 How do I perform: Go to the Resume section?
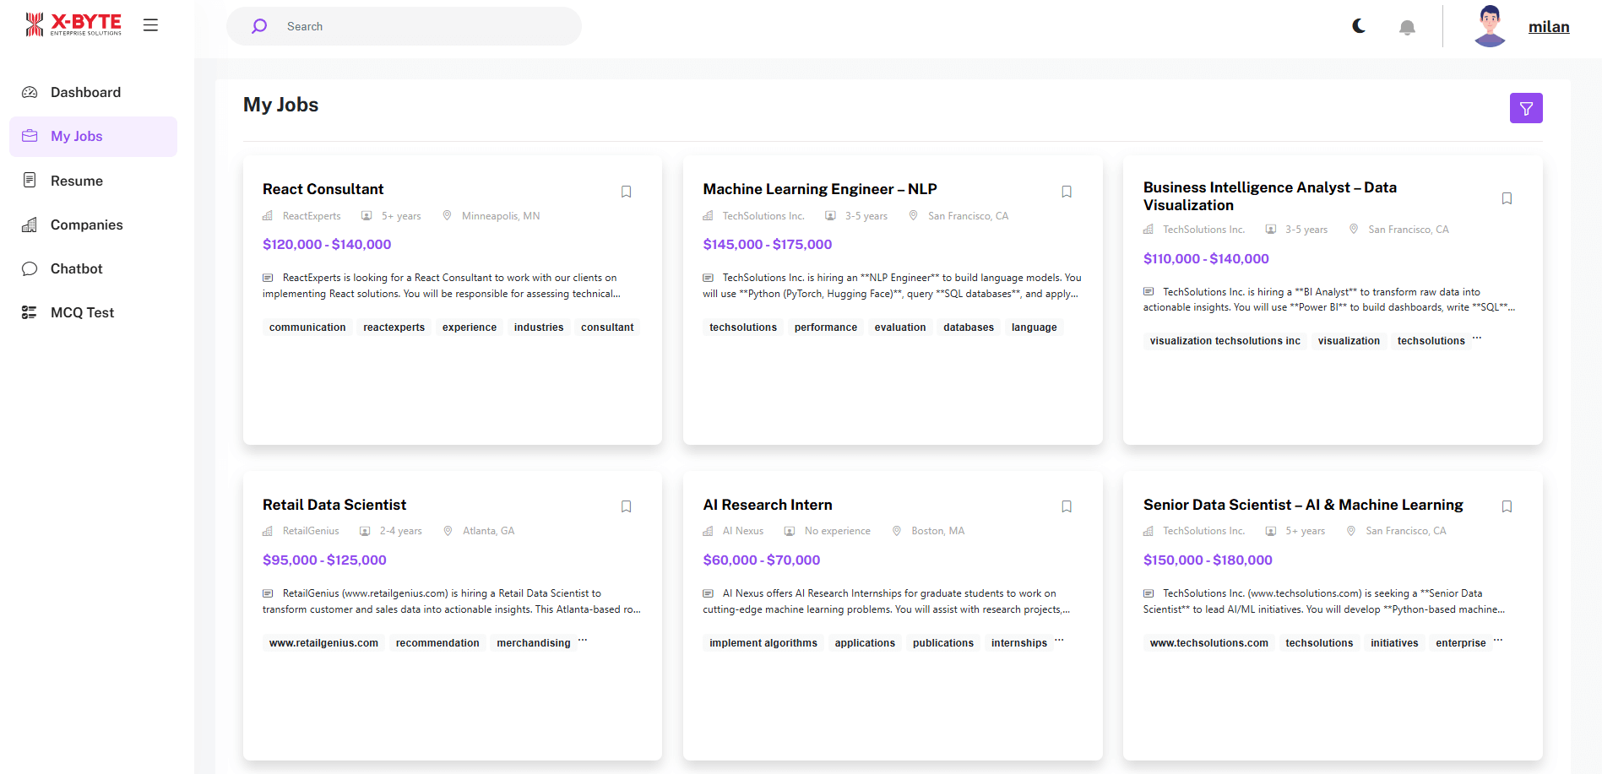pos(76,181)
